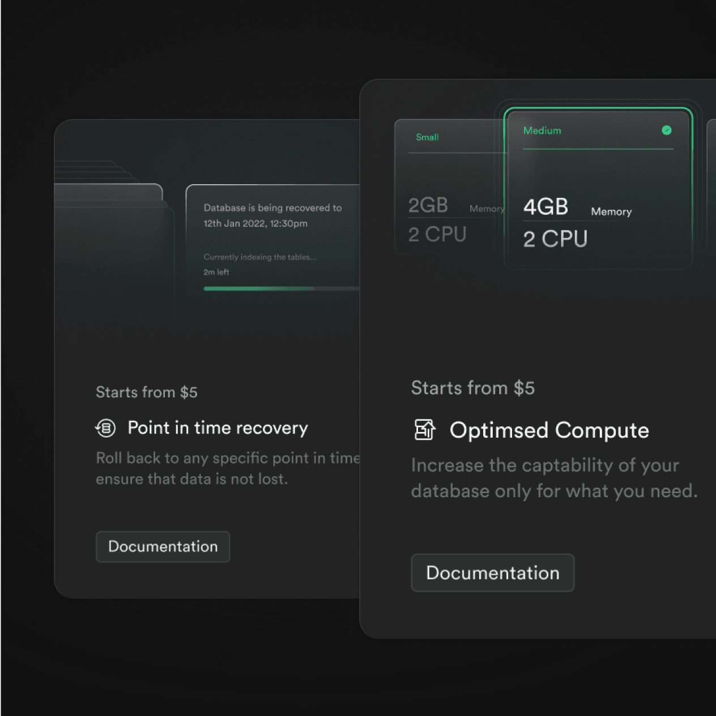Click the "2m left" time remaining text
The image size is (716, 716).
coord(216,272)
